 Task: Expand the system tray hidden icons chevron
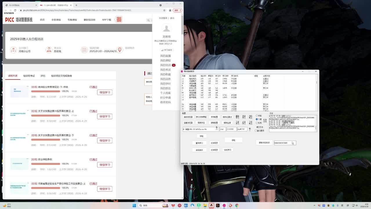coord(315,206)
